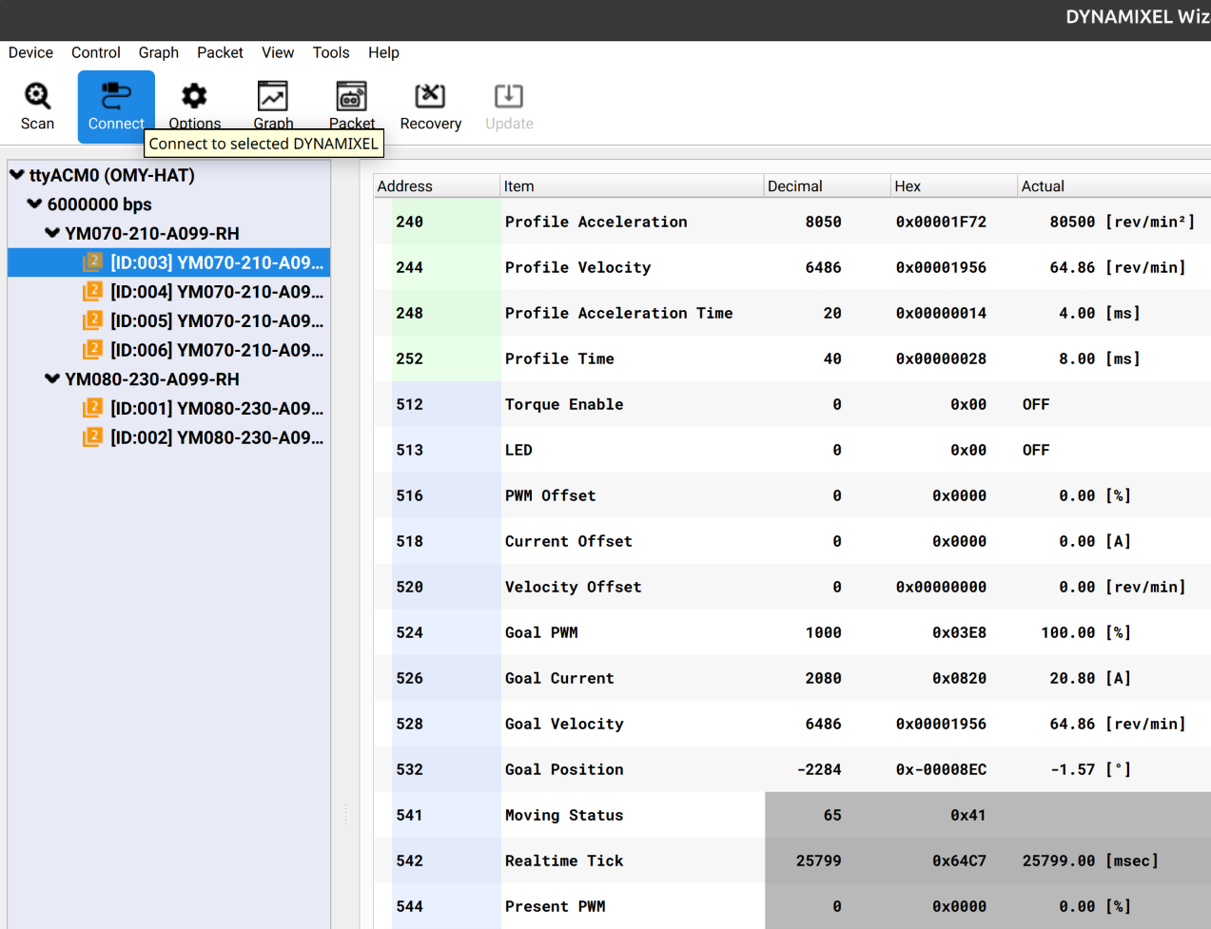This screenshot has width=1211, height=929.
Task: Click the Update download icon
Action: pyautogui.click(x=509, y=96)
